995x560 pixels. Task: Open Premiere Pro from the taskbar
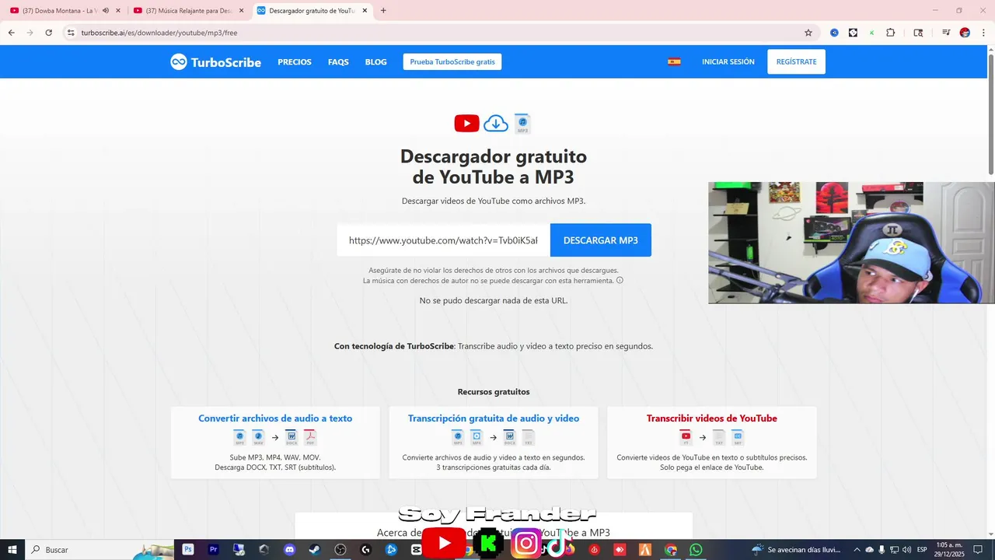[213, 549]
